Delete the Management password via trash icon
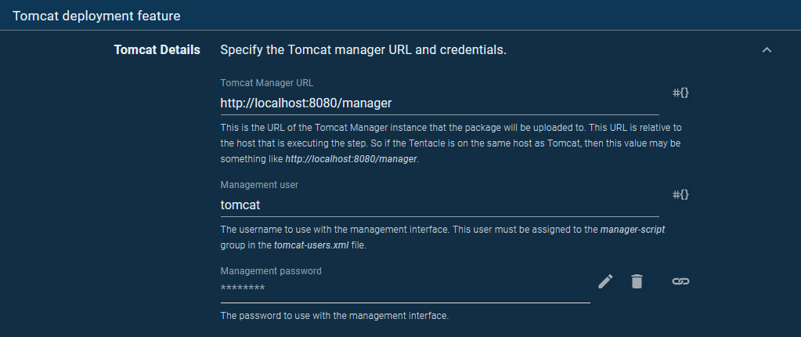 [637, 281]
